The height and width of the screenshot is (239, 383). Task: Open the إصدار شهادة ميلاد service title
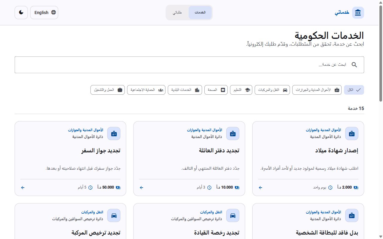[337, 151]
